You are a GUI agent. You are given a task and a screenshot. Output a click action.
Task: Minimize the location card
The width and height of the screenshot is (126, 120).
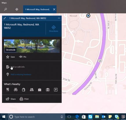coord(59,18)
